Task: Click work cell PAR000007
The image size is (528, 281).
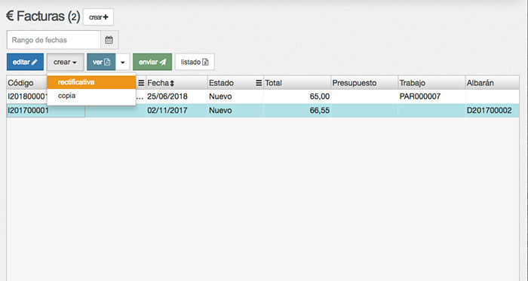Action: coord(431,96)
